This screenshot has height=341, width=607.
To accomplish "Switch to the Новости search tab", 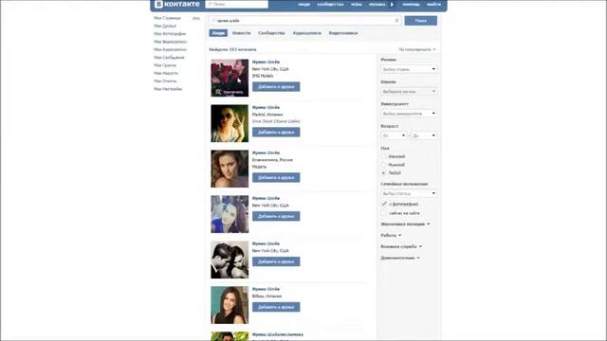I will pyautogui.click(x=241, y=33).
